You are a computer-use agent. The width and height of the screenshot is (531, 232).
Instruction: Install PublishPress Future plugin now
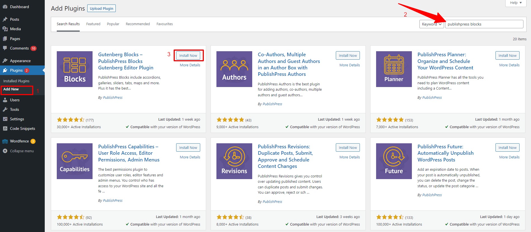(x=508, y=147)
